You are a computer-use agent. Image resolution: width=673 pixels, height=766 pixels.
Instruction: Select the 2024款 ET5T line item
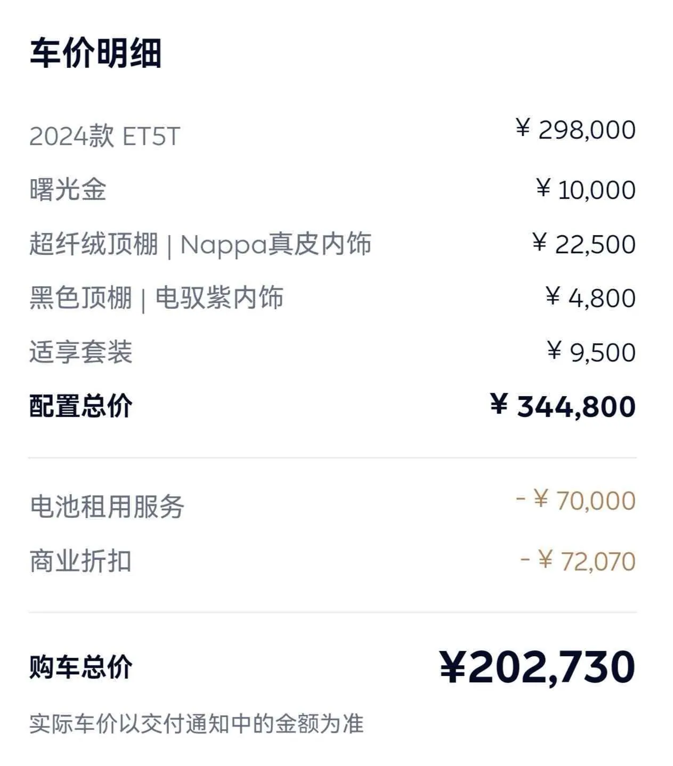pos(105,136)
